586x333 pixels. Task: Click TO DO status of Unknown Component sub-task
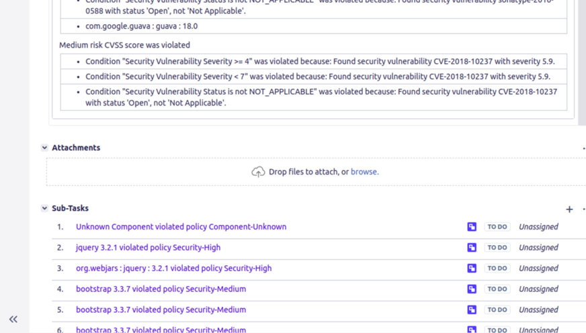[497, 227]
